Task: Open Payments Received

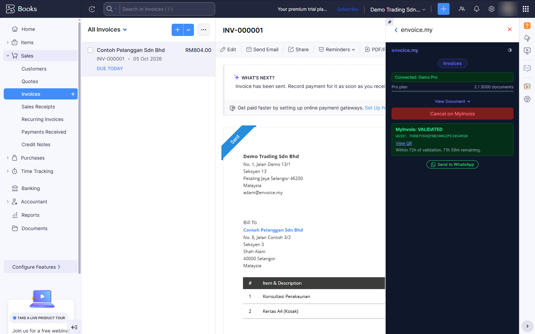Action: 44,132
